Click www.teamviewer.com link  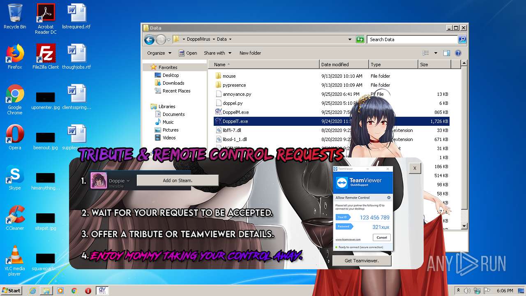[x=348, y=239]
